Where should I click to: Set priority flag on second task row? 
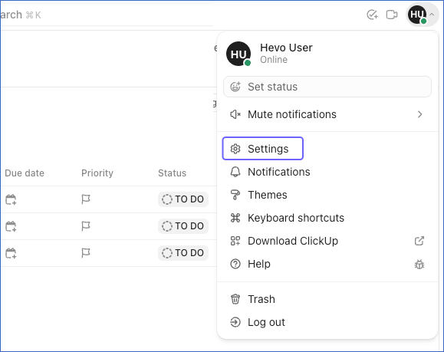coord(86,226)
